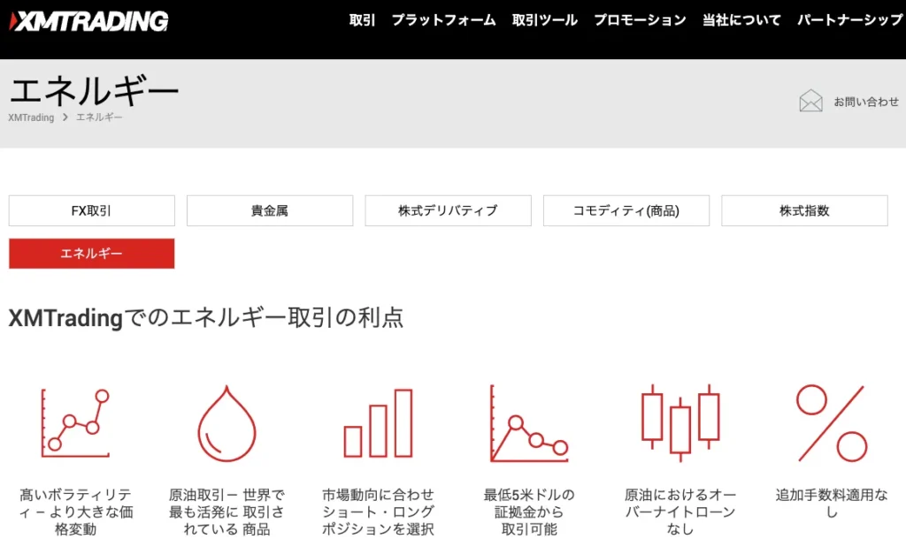Select the 貴金属 tab
The width and height of the screenshot is (906, 554).
click(270, 210)
